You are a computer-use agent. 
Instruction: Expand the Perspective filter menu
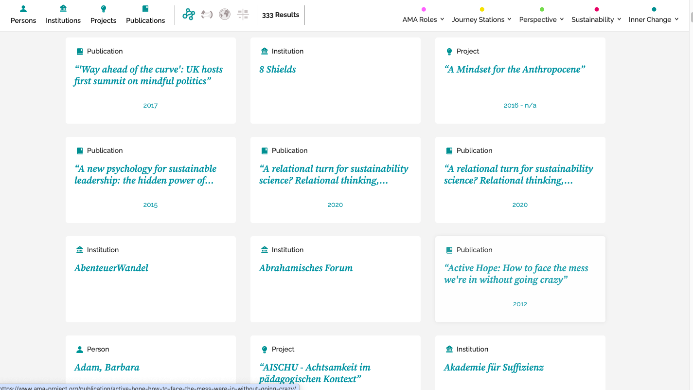(541, 19)
